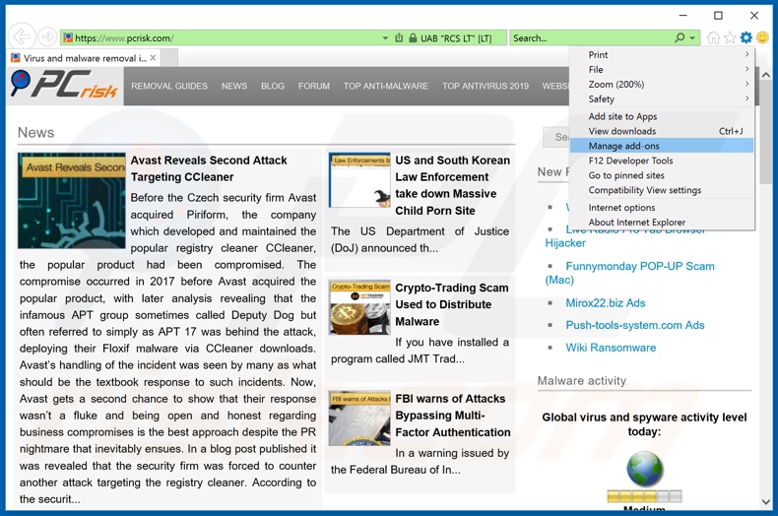Open Funnymonday POP-UP Scam (Mac) link
Screen dimensions: 778x516
click(x=629, y=273)
